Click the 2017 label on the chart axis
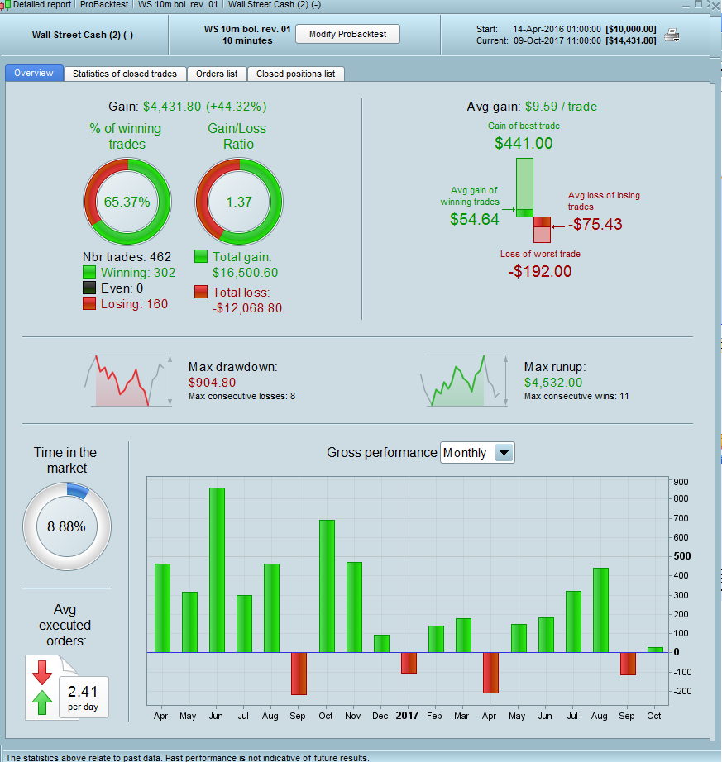722x762 pixels. (x=407, y=716)
